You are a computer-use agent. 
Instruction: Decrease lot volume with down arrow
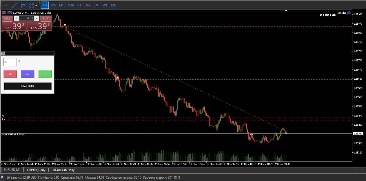pos(16,18)
